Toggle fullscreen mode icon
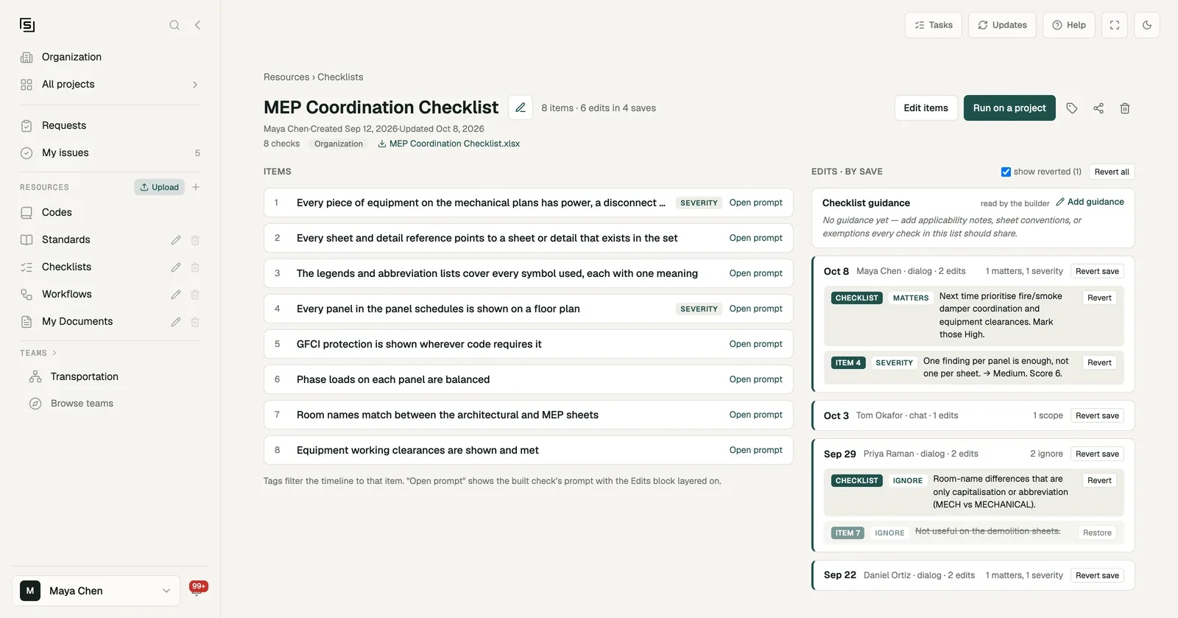The image size is (1178, 618). [x=1115, y=25]
